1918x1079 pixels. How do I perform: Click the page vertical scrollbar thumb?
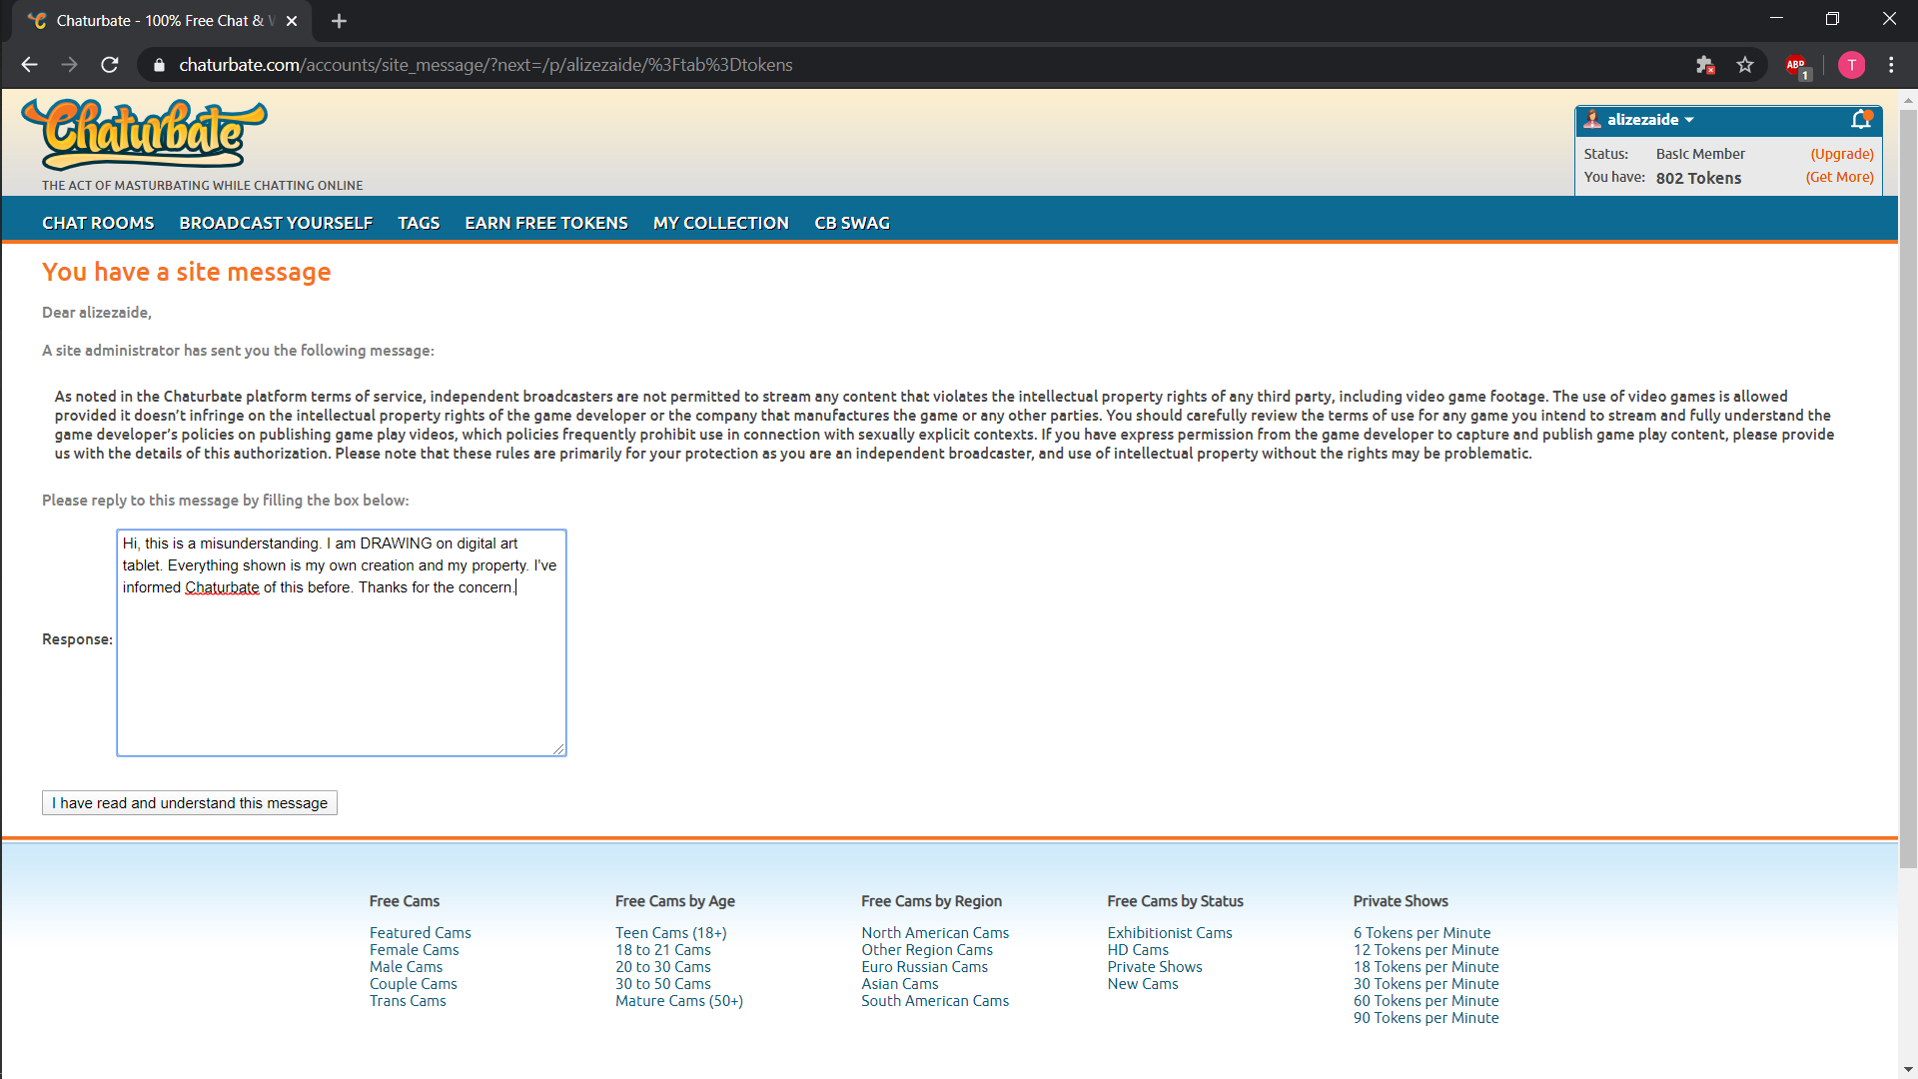(x=1908, y=490)
